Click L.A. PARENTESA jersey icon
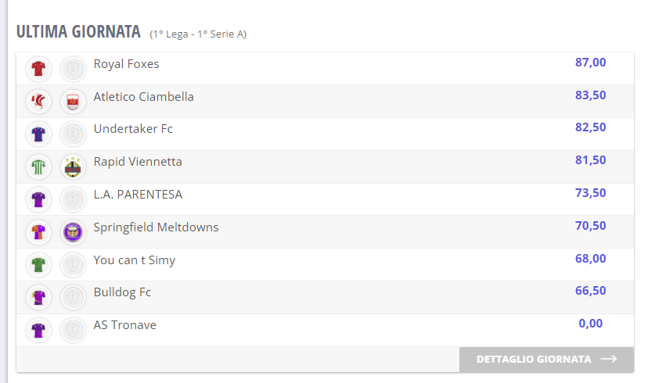This screenshot has width=648, height=383. [x=38, y=199]
